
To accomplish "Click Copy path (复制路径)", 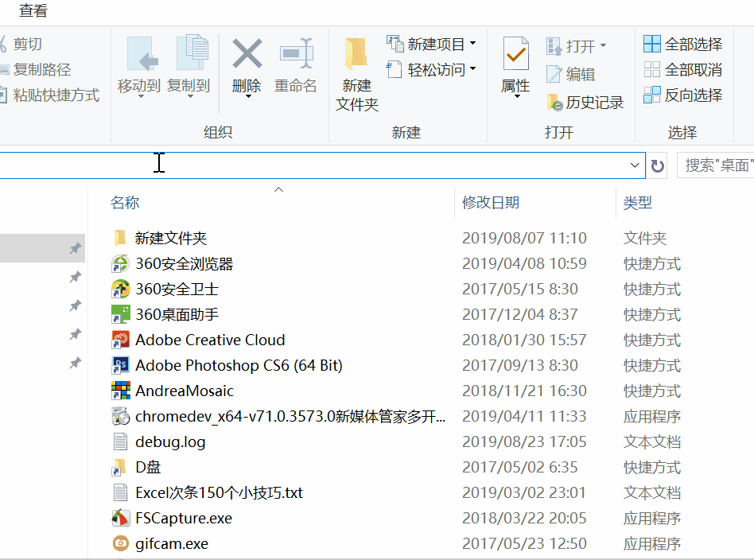I will click(x=36, y=69).
